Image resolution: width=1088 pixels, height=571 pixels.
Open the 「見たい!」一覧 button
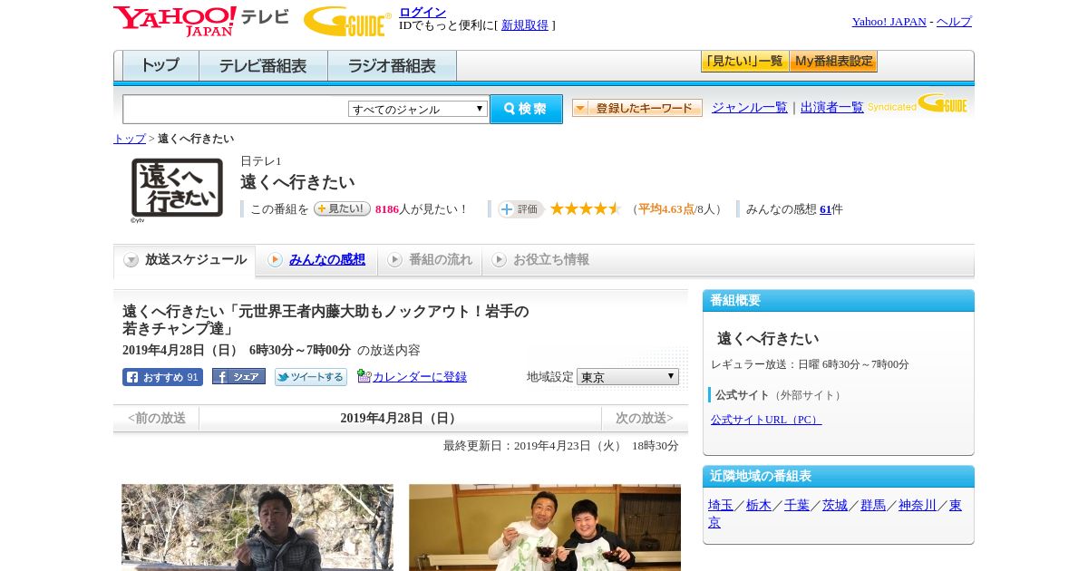tap(744, 62)
